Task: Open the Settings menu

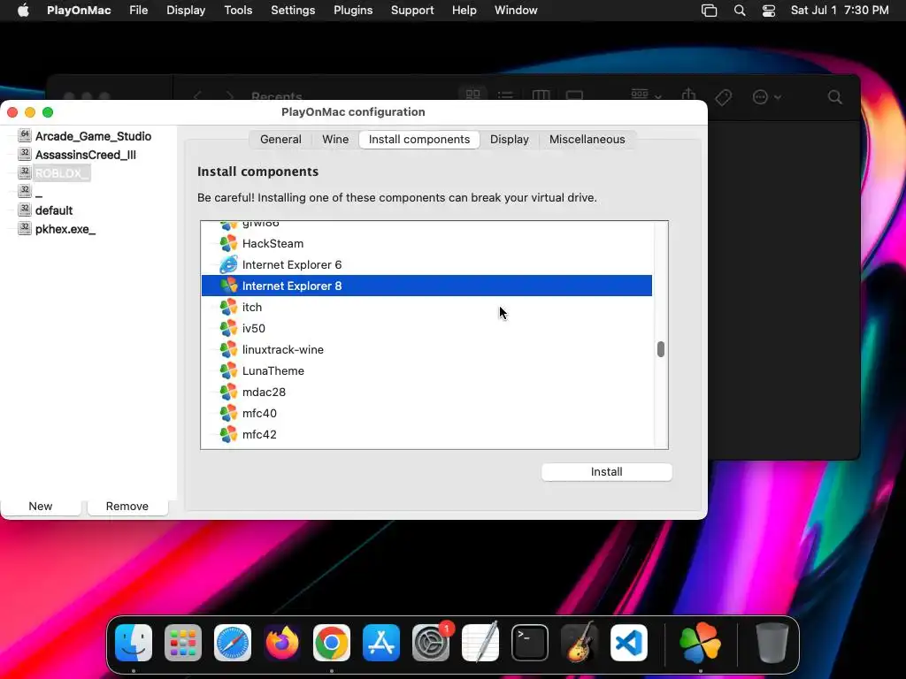Action: pos(293,11)
